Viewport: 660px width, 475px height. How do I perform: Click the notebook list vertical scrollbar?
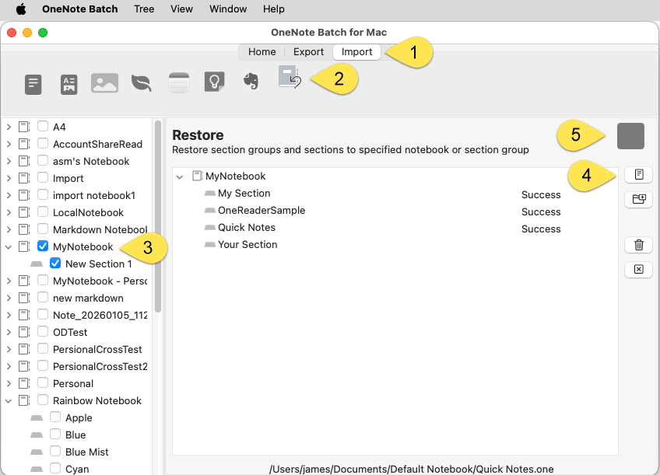tap(158, 218)
